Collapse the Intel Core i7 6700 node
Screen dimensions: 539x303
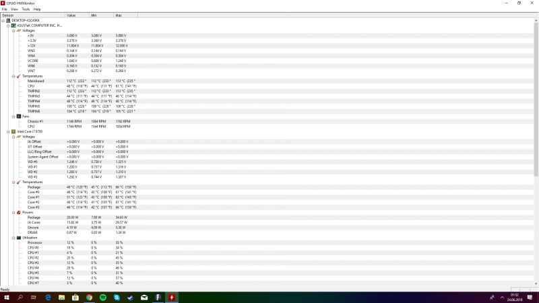pos(8,131)
